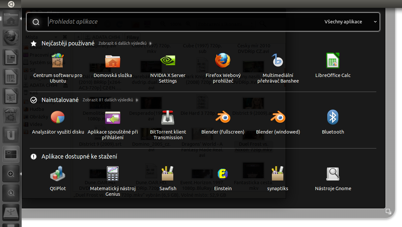Click the dash corner grip icon
402x227 pixels.
click(x=388, y=211)
